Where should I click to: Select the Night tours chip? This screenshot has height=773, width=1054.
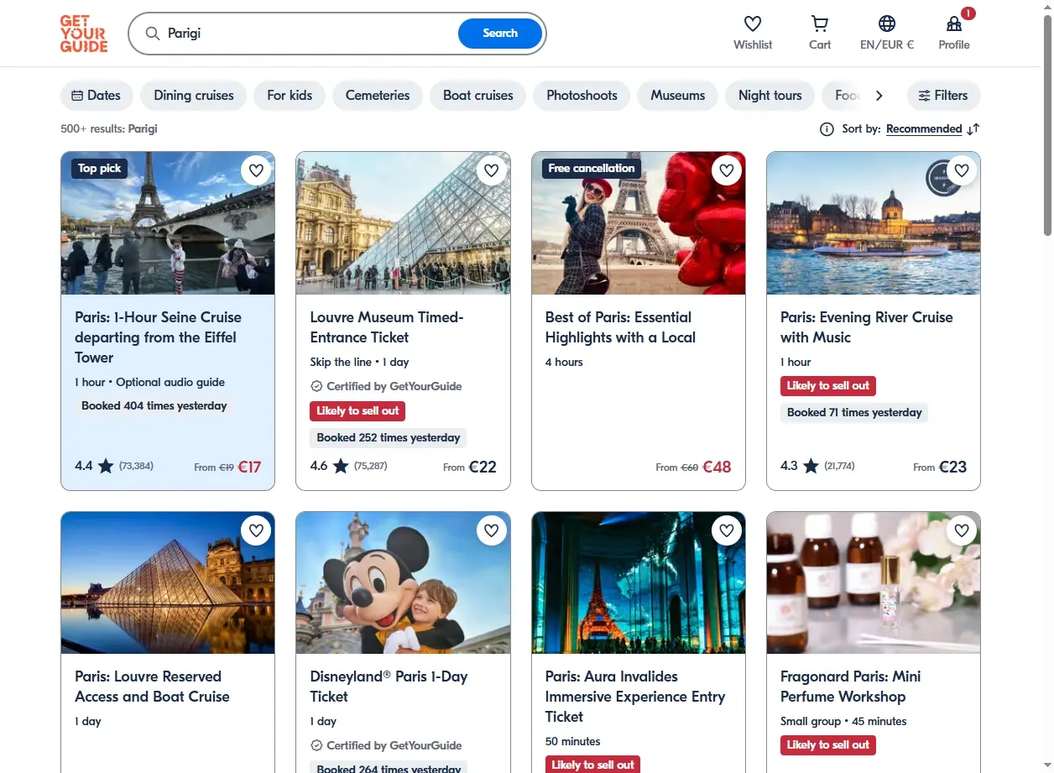coord(770,96)
